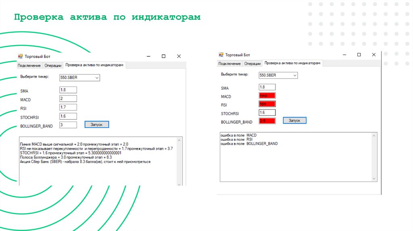
Task: Click the RSI field with 1.7 in left window
Action: click(x=68, y=107)
